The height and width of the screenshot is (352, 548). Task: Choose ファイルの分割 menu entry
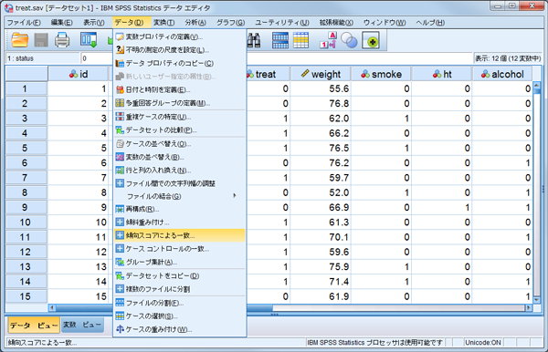point(180,303)
